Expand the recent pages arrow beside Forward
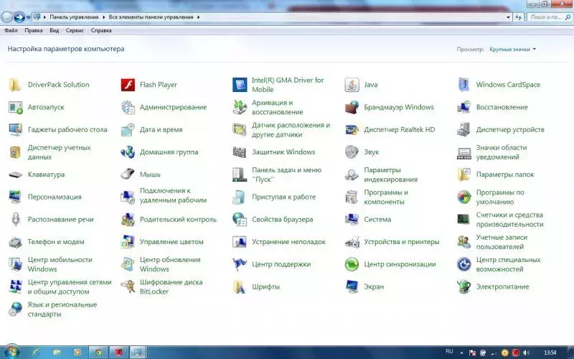The width and height of the screenshot is (574, 359). pos(28,17)
